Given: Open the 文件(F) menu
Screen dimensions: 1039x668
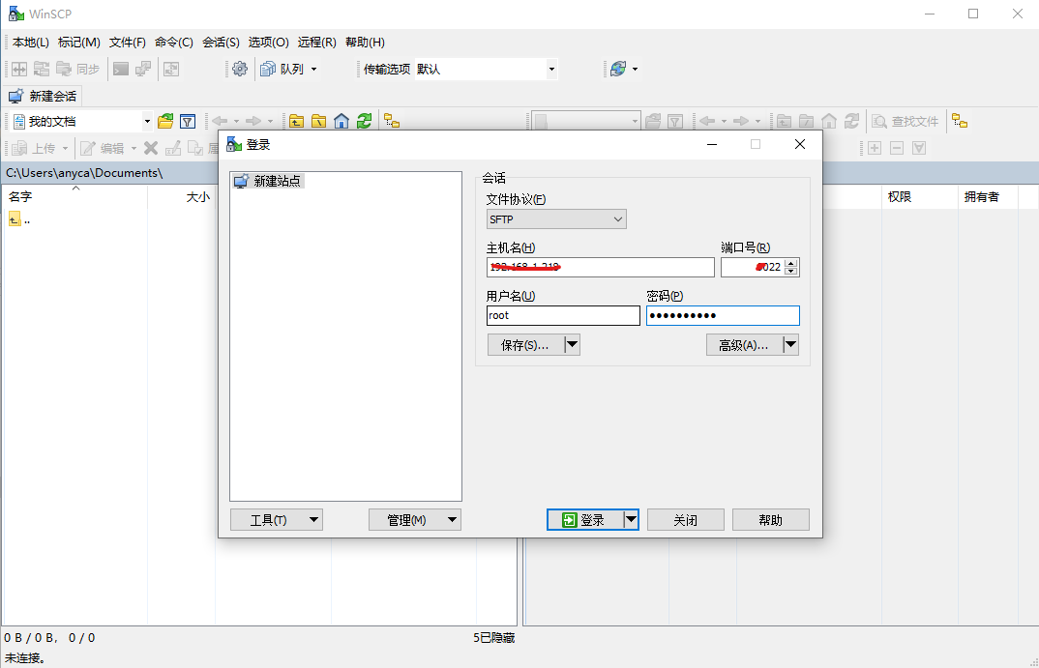Looking at the screenshot, I should pyautogui.click(x=128, y=43).
